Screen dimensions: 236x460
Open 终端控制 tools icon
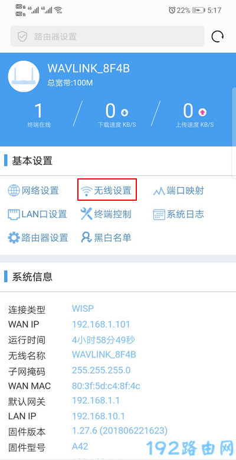[x=86, y=214]
